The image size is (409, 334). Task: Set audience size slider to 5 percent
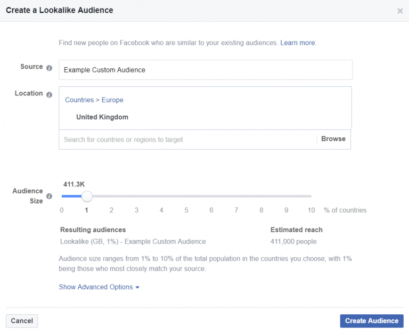pos(186,196)
